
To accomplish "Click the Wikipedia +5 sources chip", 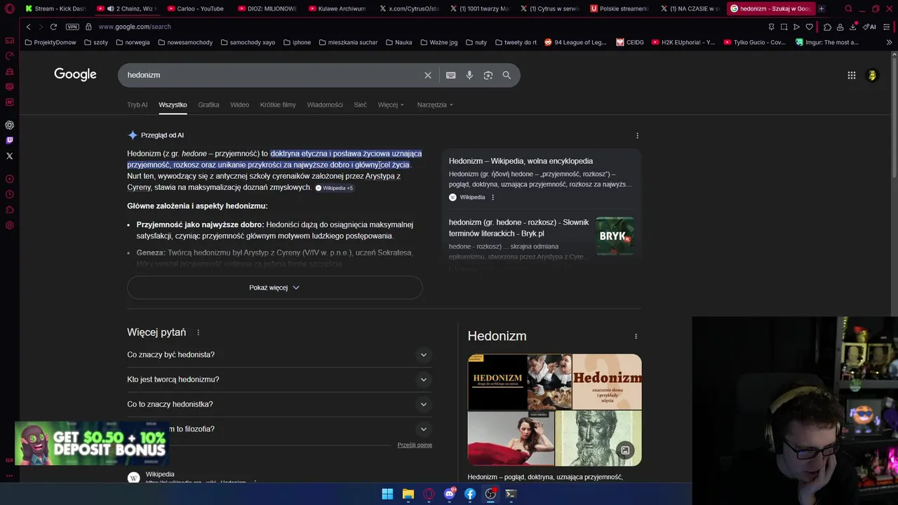I will pos(335,188).
